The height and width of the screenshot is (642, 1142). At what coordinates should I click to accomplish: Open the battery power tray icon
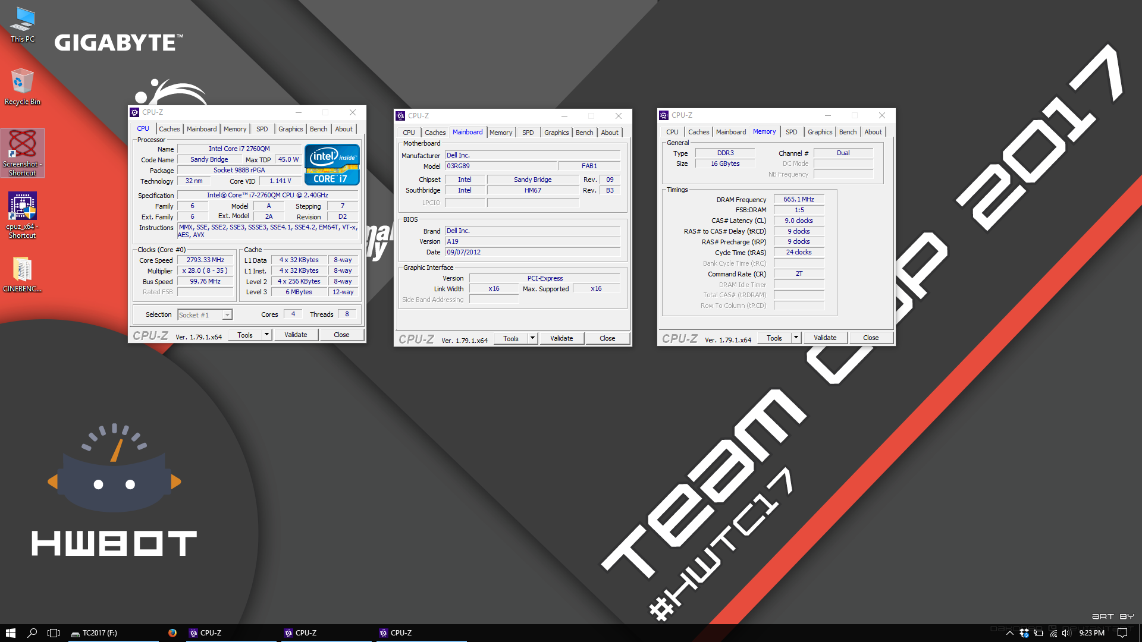[x=1039, y=633]
